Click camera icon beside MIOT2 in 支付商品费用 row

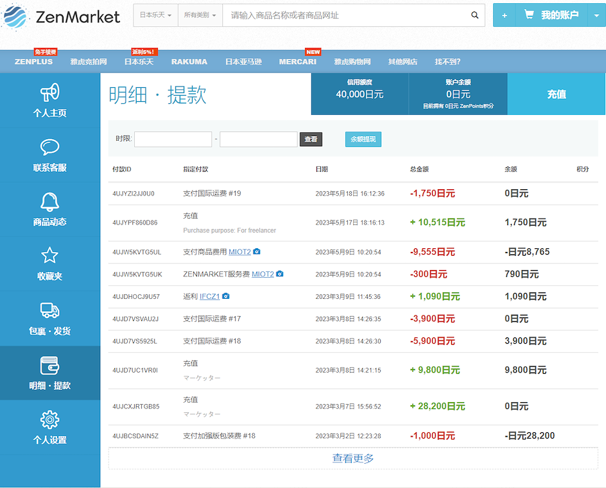click(257, 251)
